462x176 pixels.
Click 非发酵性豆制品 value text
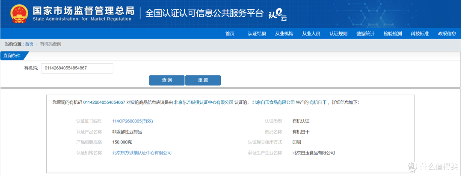[x=127, y=132]
